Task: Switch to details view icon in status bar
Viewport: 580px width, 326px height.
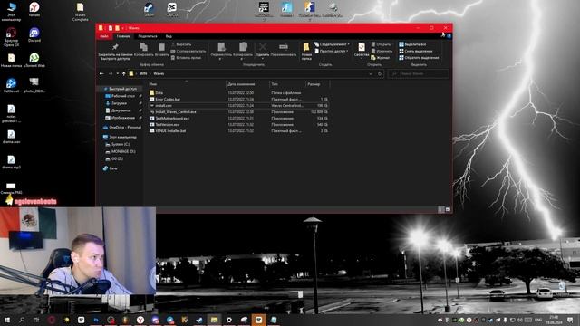Action: [440, 209]
